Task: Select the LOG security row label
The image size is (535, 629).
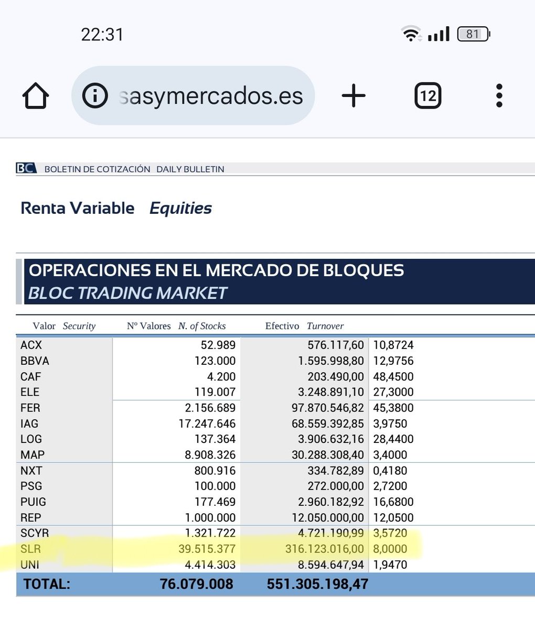Action: [31, 439]
